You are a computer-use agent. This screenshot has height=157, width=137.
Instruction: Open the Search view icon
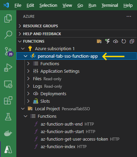pos(8,35)
